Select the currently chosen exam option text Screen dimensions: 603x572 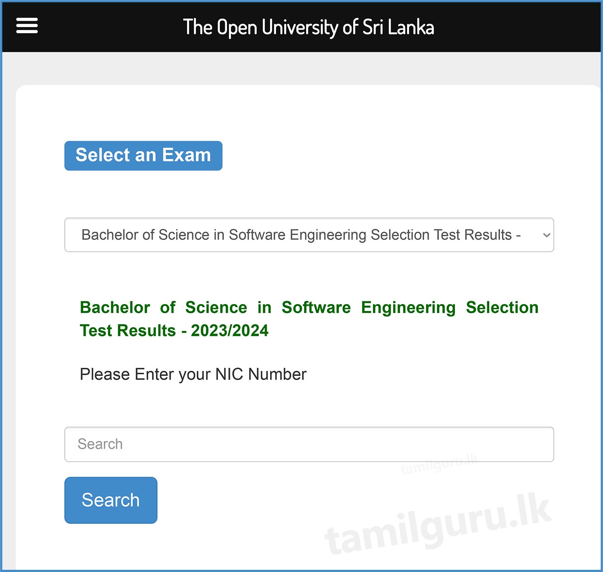[x=301, y=235]
